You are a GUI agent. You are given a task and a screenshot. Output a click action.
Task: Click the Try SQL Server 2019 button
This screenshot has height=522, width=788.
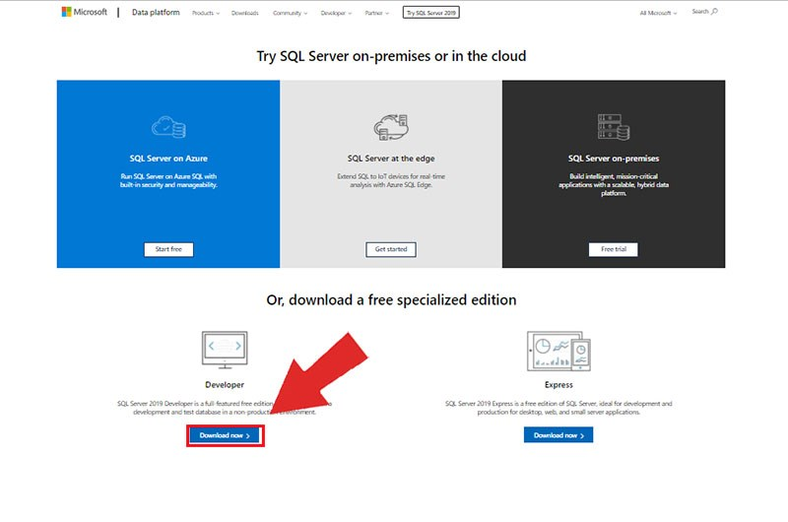[431, 13]
